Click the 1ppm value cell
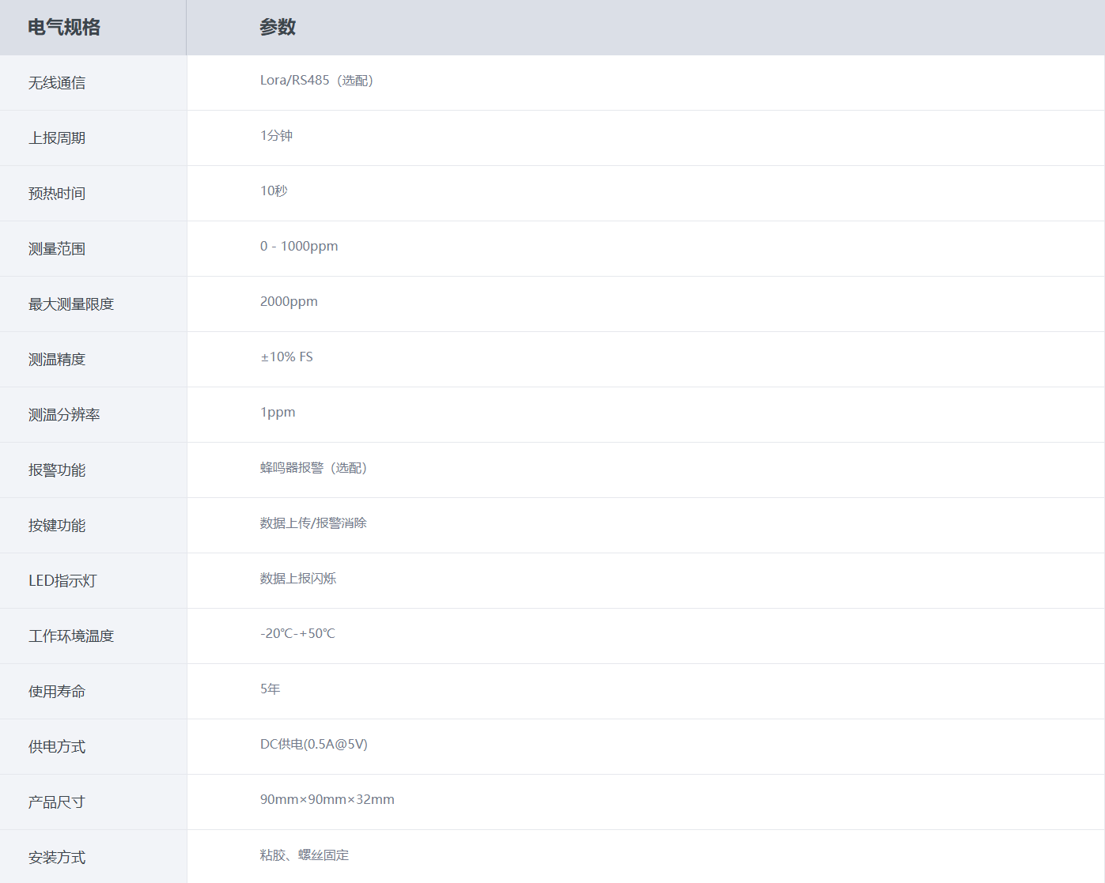This screenshot has width=1105, height=883. tap(278, 413)
